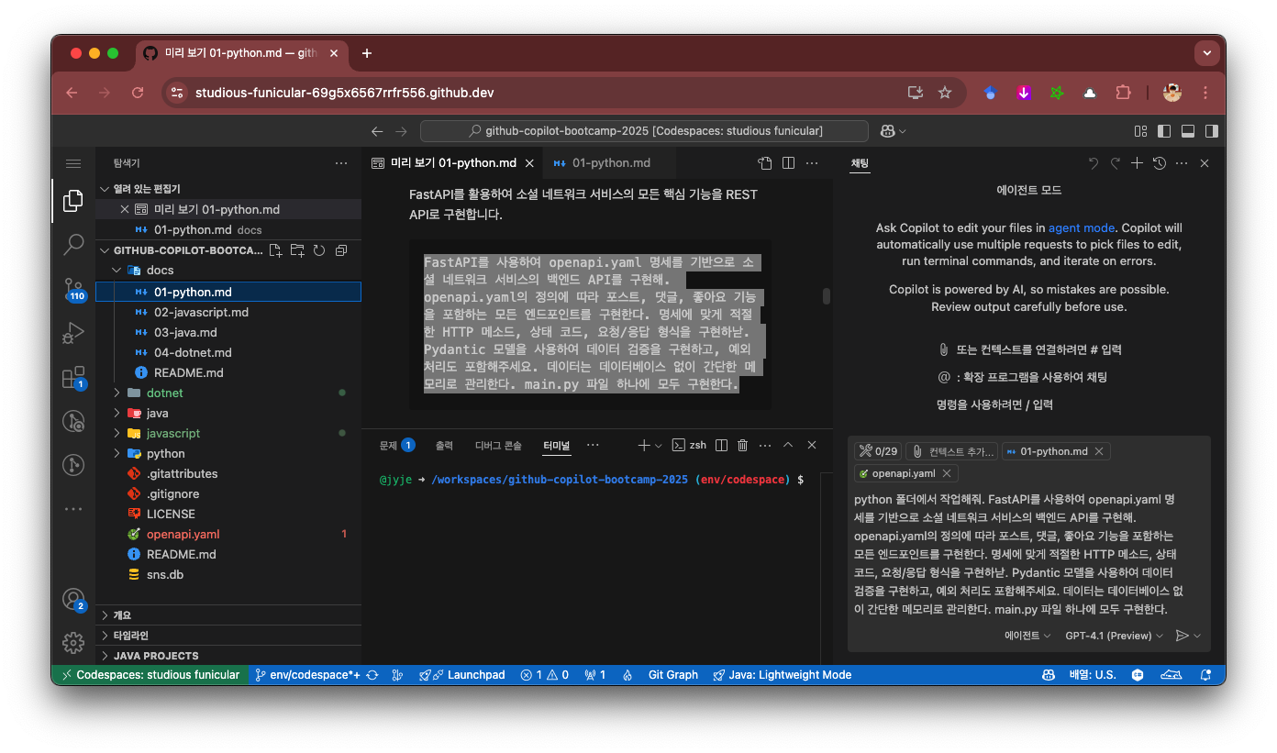Toggle secondary side bar visibility

point(1212,131)
